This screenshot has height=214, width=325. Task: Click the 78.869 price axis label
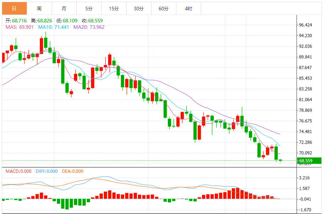pyautogui.click(x=305, y=111)
